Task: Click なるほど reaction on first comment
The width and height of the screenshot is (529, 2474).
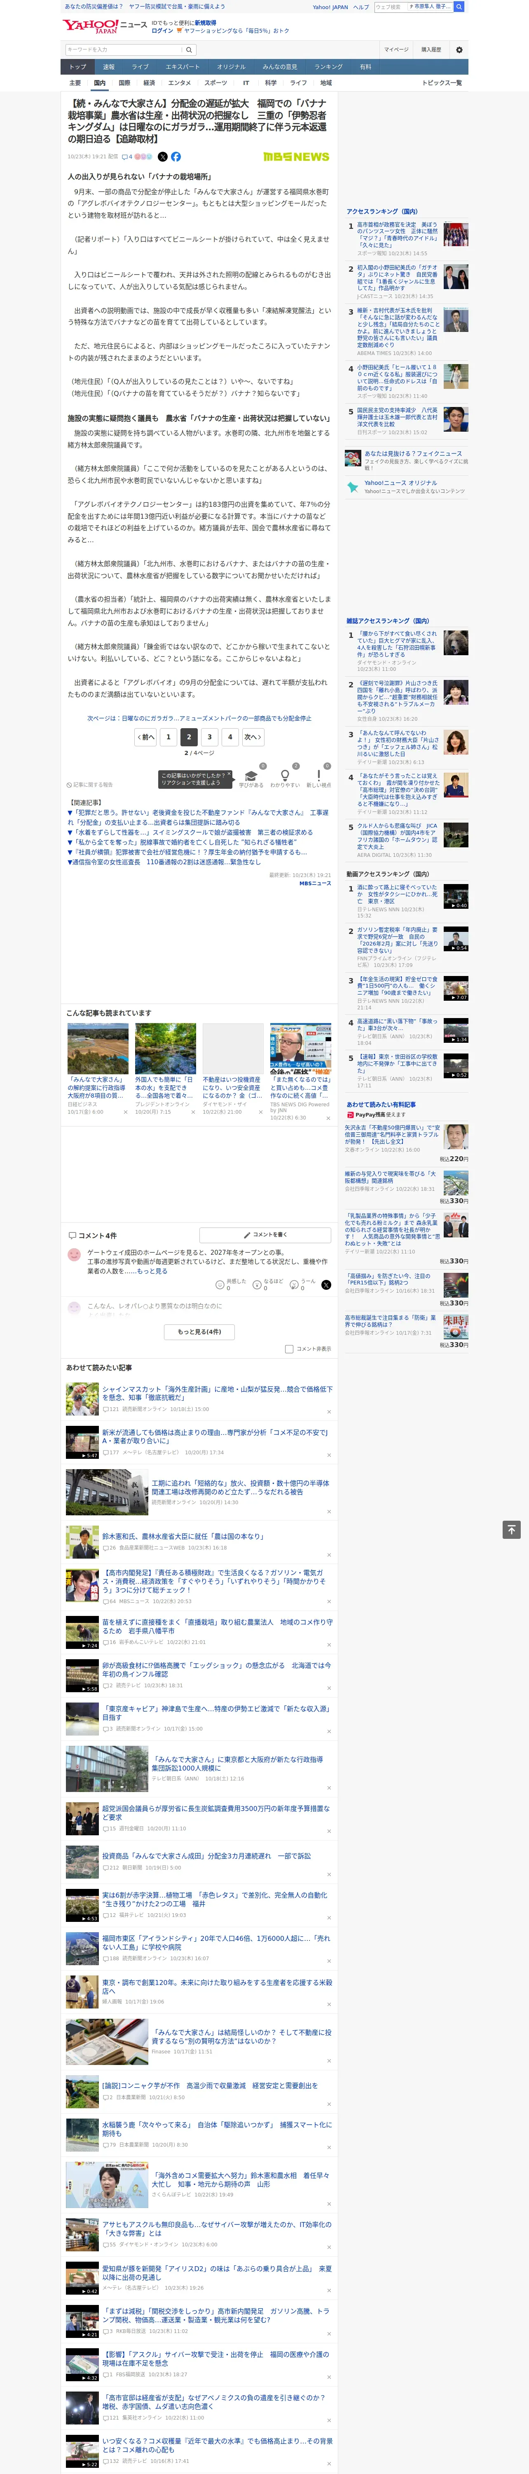Action: click(x=267, y=1284)
